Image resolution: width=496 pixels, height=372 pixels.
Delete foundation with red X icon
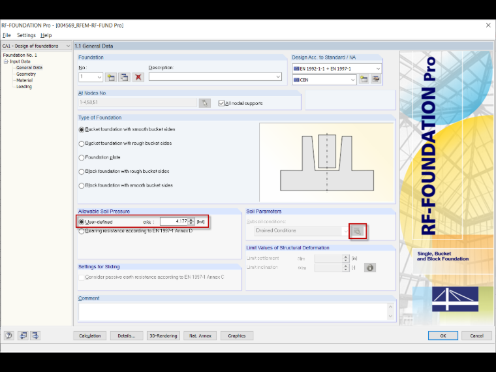coord(138,77)
